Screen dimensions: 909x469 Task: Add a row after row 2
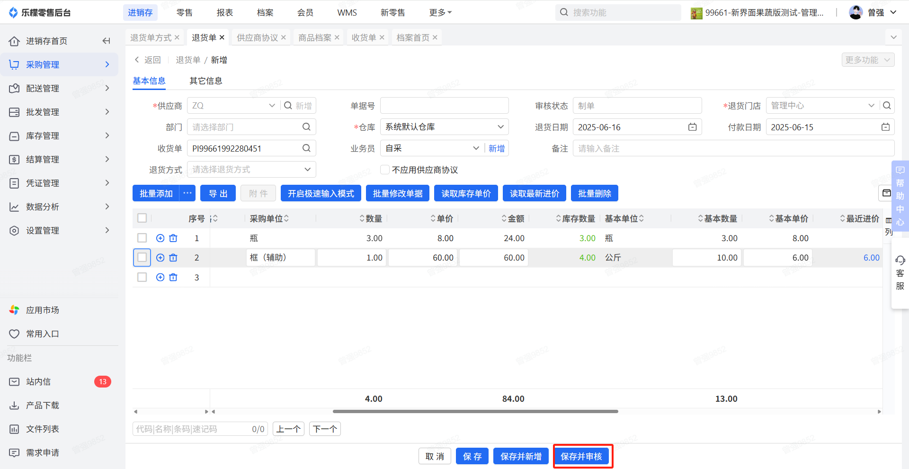(x=160, y=258)
